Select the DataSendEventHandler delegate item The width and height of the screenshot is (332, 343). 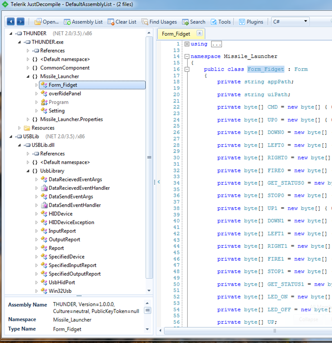click(74, 205)
